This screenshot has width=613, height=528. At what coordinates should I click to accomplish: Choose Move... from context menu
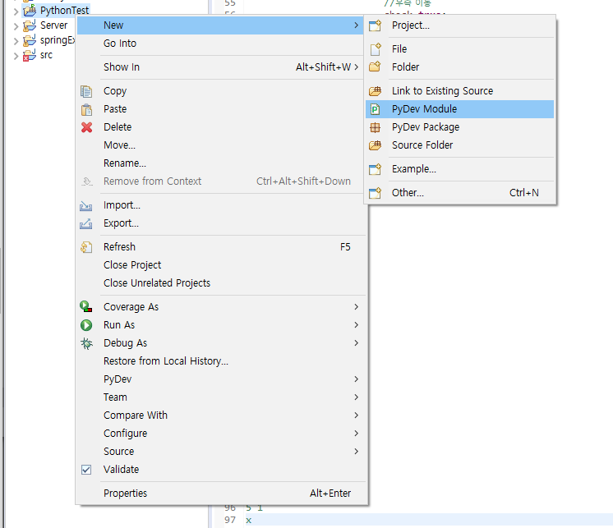[x=221, y=145]
